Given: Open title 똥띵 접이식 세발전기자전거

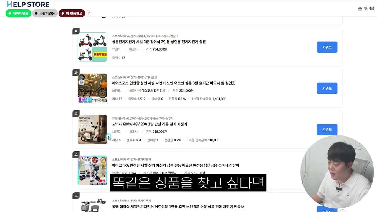Looking at the screenshot, I should click(178, 207).
